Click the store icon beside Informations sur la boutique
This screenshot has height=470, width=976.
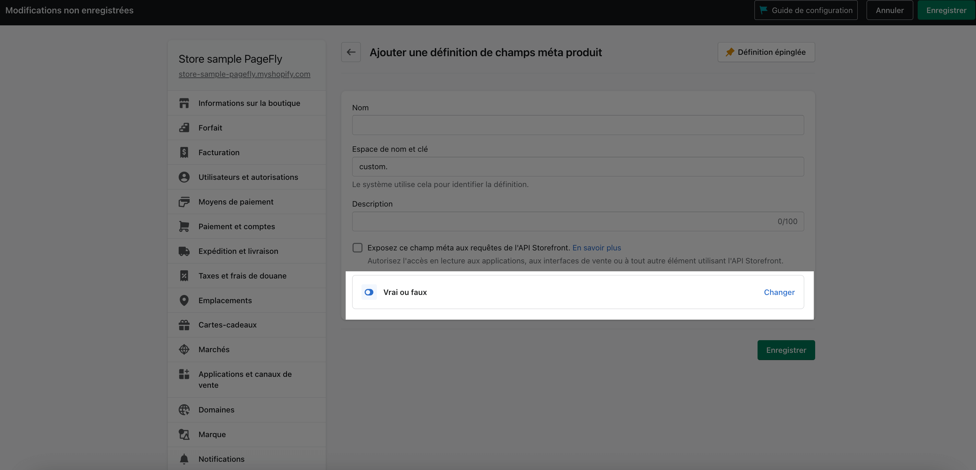coord(184,103)
